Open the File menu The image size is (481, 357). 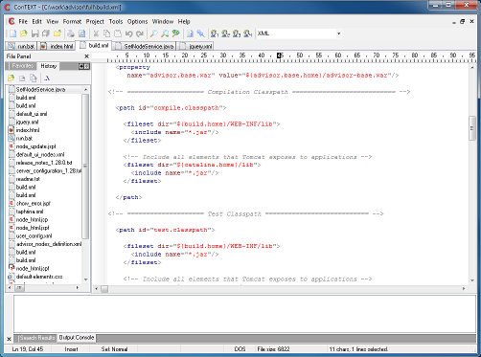23,21
